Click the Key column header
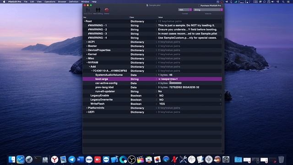Screen dimensions: 293x165 tap(106, 17)
